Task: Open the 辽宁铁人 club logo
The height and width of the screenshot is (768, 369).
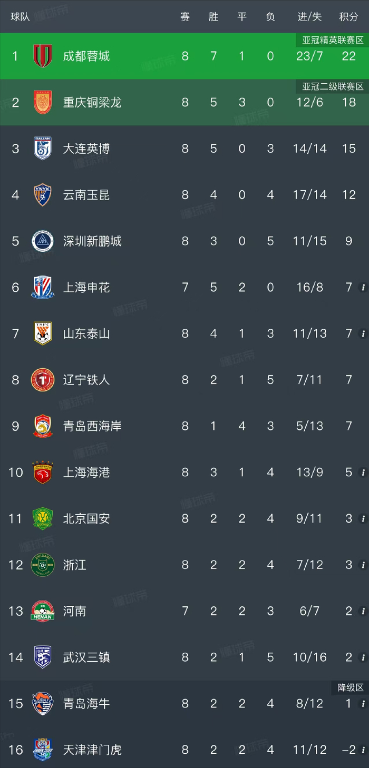Action: point(43,379)
